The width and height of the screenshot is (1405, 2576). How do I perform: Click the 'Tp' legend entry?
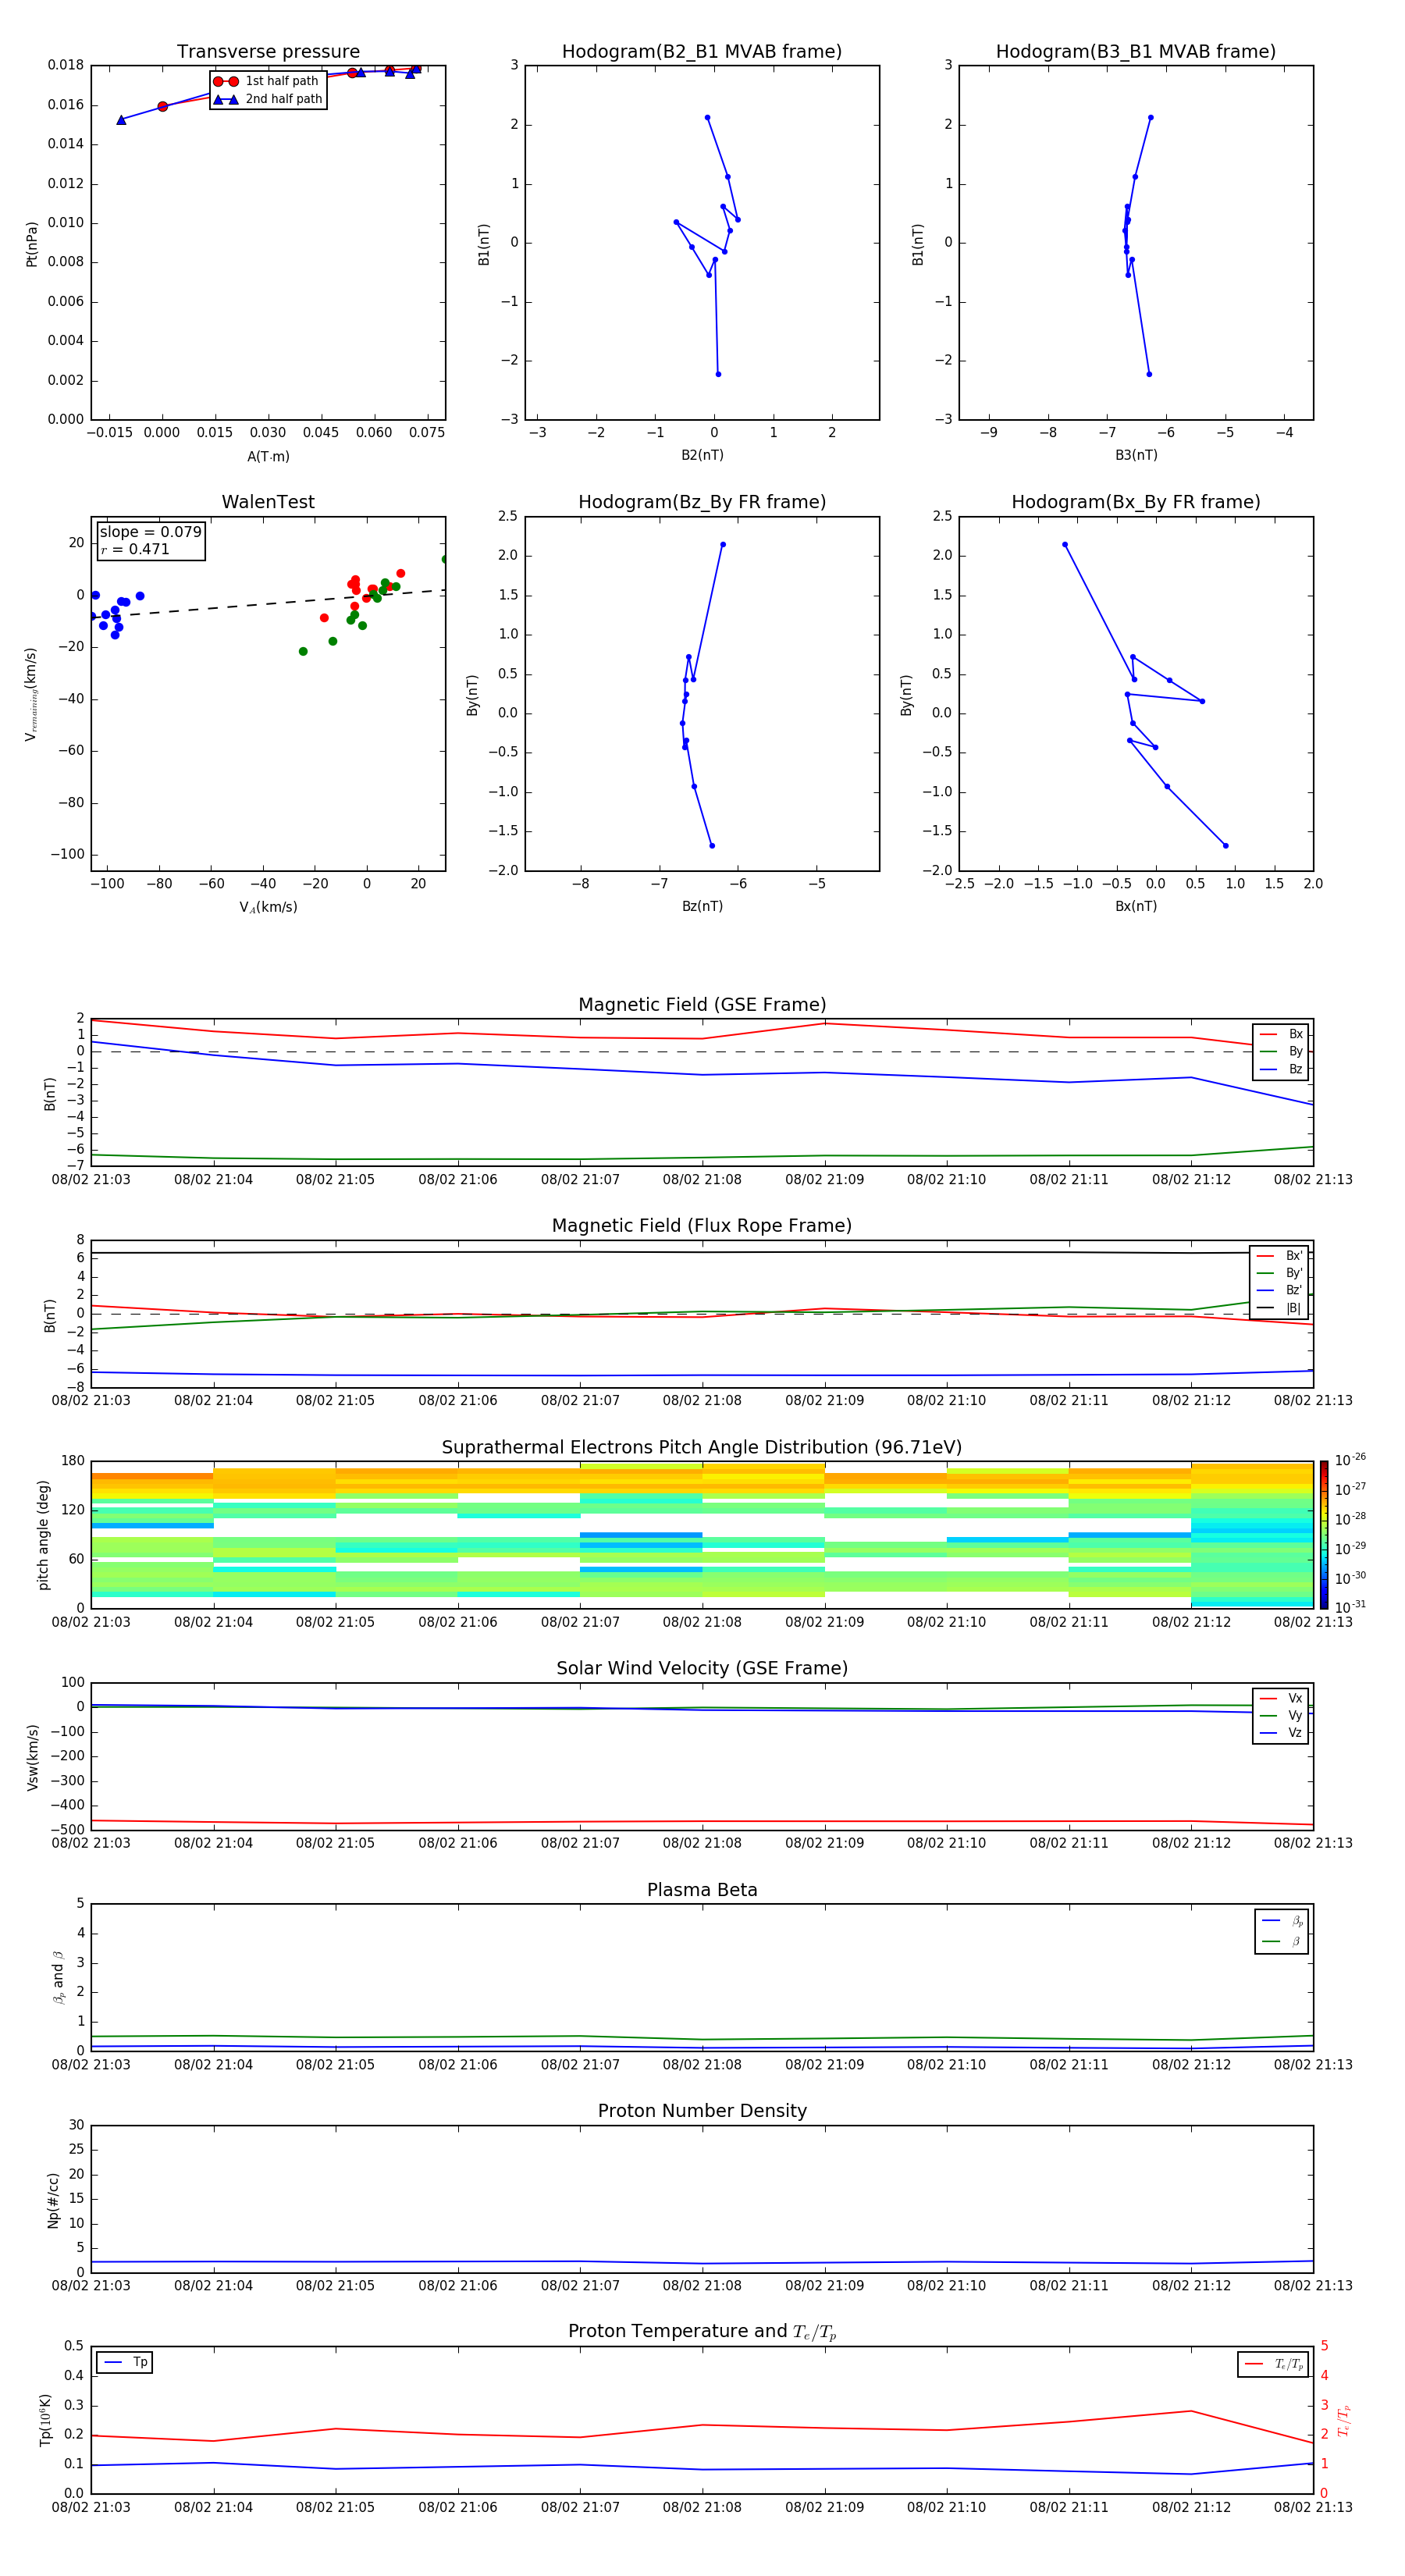pos(125,2362)
